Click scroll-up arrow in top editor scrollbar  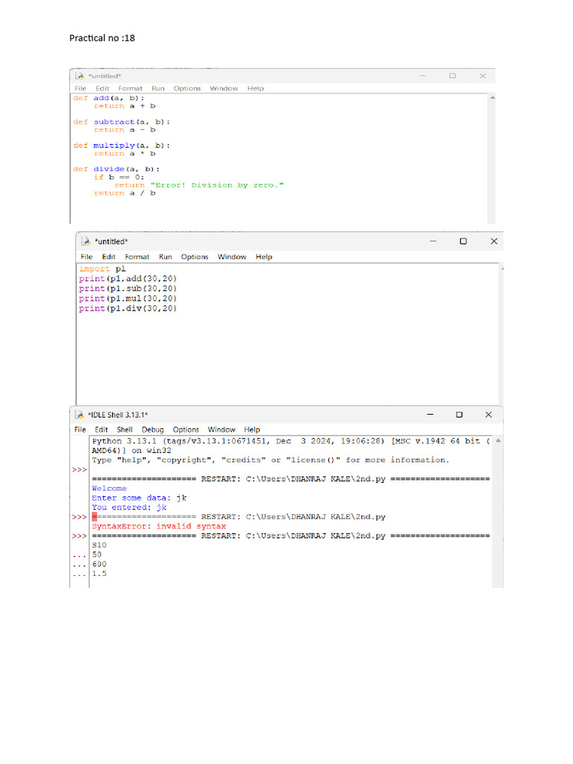(x=492, y=98)
